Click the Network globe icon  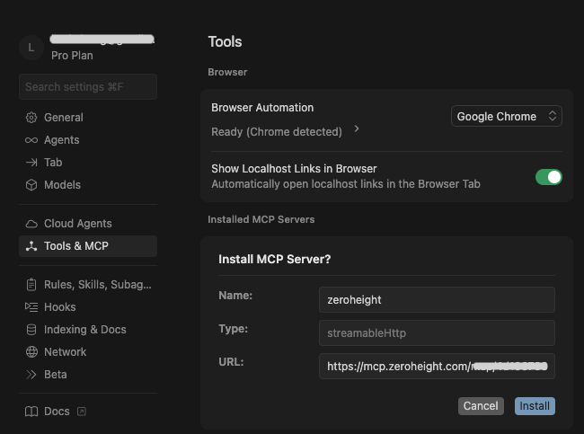(x=31, y=352)
